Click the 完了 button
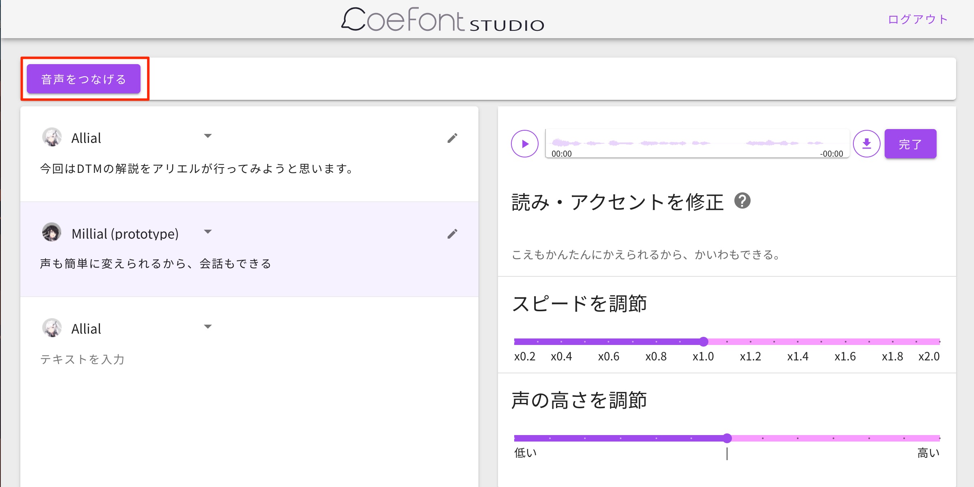 (x=911, y=144)
